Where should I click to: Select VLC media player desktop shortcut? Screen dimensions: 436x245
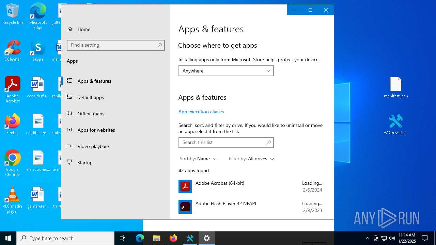click(13, 200)
